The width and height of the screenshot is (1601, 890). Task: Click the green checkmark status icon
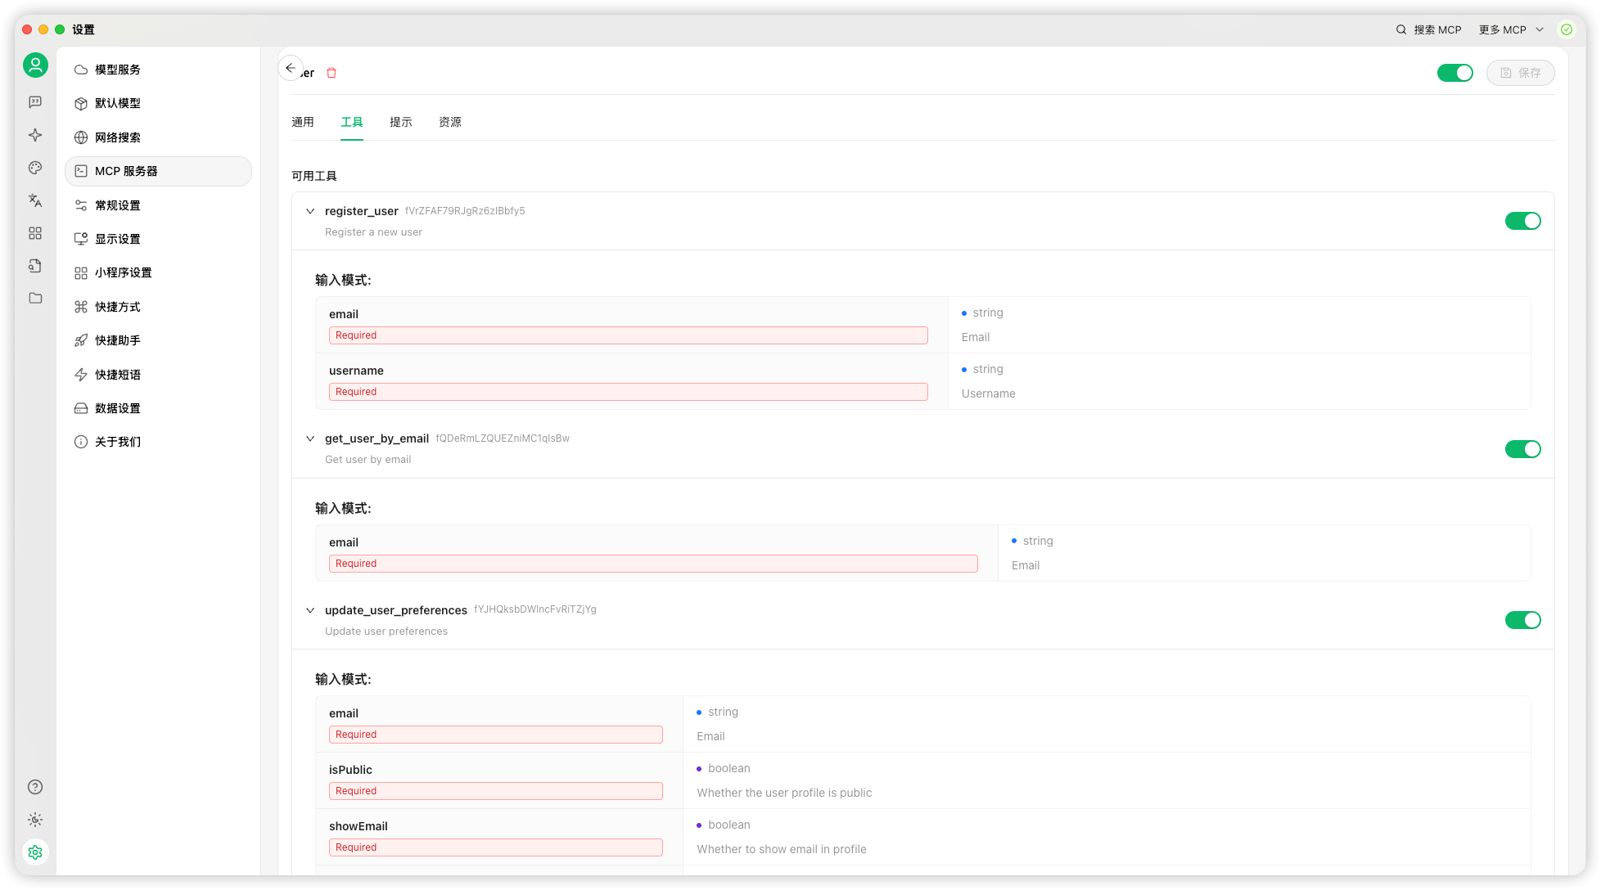coord(1567,29)
